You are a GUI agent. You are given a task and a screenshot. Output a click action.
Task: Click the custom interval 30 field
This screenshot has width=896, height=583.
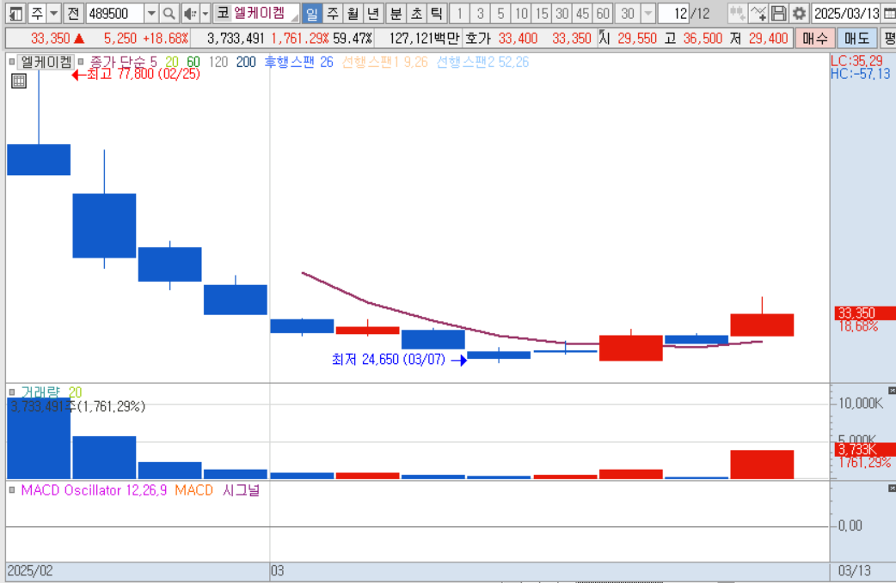[x=628, y=13]
